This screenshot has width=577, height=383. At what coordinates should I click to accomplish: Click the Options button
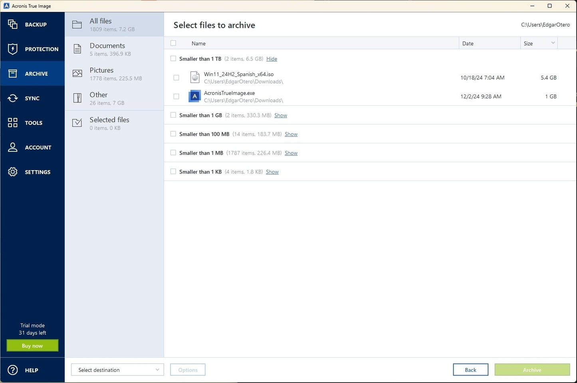188,370
